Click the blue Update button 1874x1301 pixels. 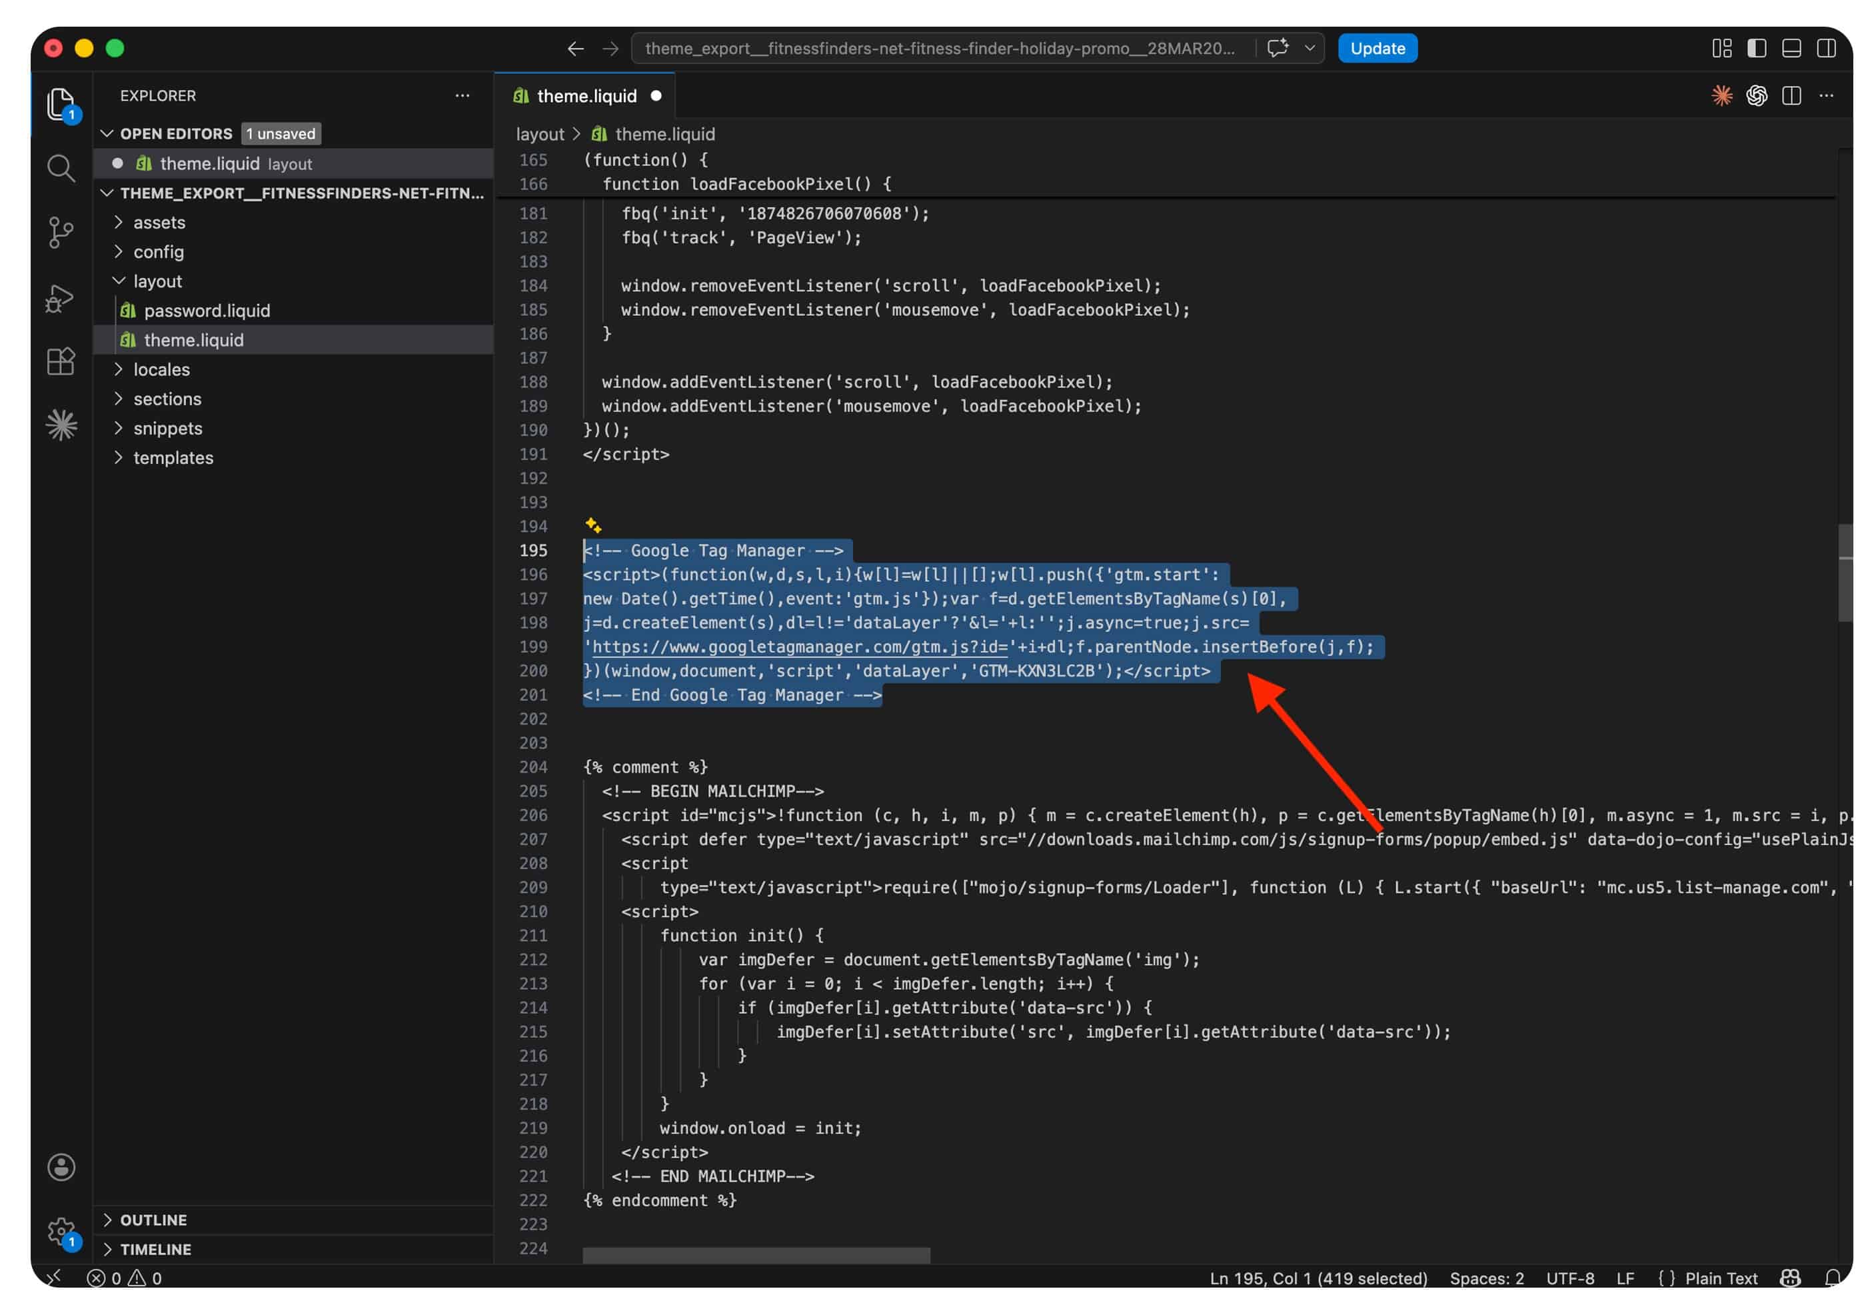point(1377,48)
